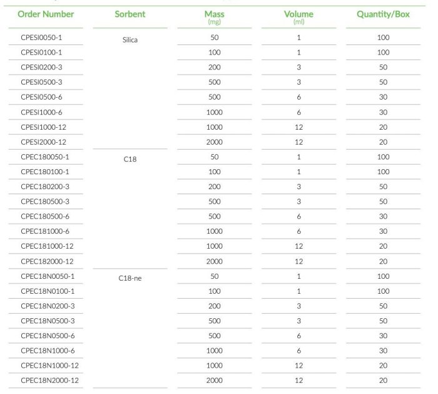Click the C18-ne sorbent label

pyautogui.click(x=130, y=278)
